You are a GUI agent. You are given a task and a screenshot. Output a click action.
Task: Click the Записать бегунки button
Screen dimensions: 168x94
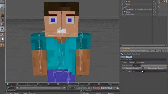132,68
